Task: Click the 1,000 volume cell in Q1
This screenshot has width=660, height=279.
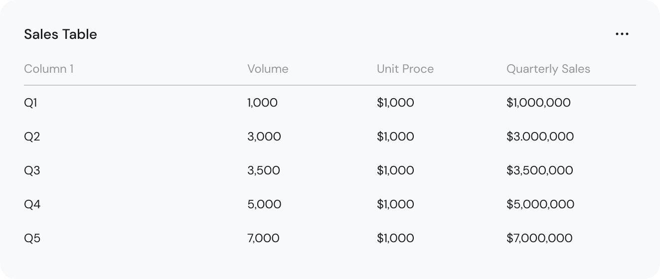Action: [x=262, y=103]
